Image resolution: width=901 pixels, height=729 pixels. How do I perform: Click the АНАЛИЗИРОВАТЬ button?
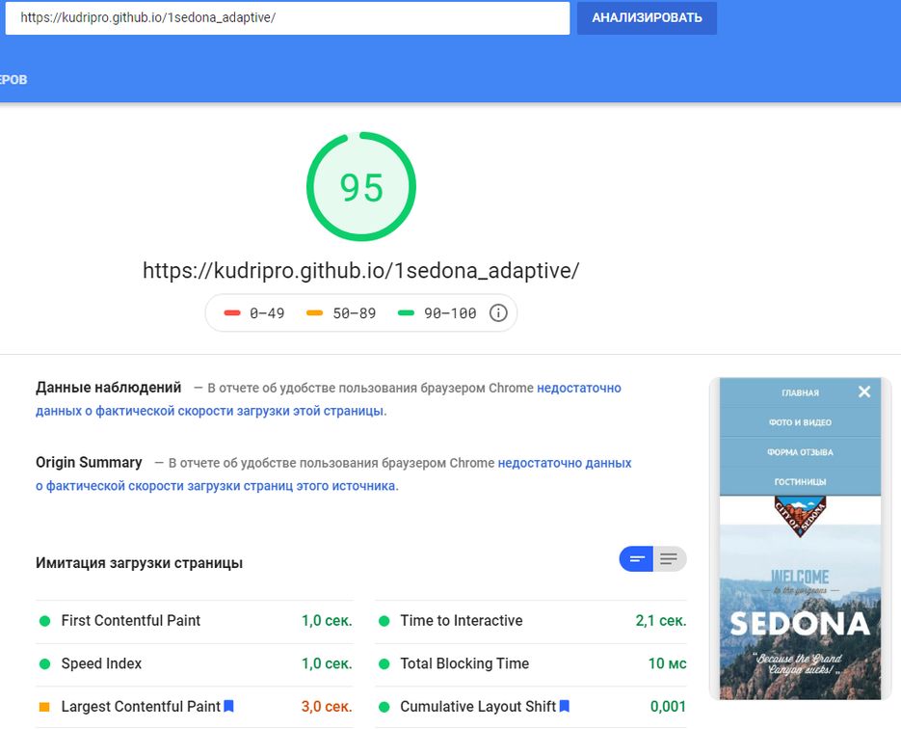pyautogui.click(x=647, y=17)
